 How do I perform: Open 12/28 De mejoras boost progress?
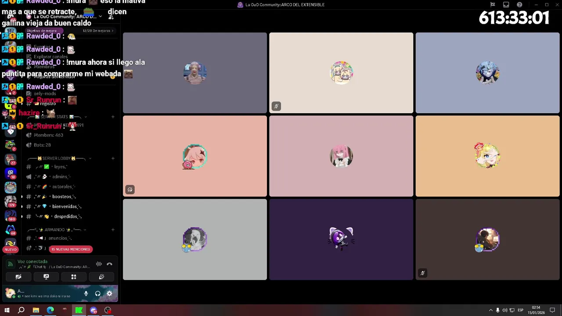(x=97, y=31)
